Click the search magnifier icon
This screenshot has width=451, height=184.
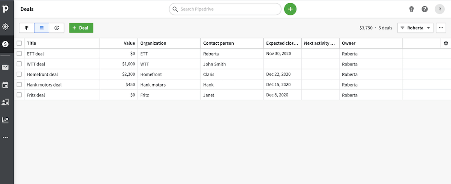click(175, 9)
